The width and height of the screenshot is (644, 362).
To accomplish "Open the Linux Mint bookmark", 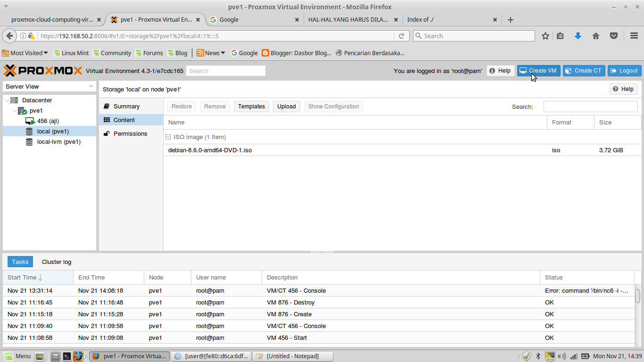I will (x=71, y=53).
